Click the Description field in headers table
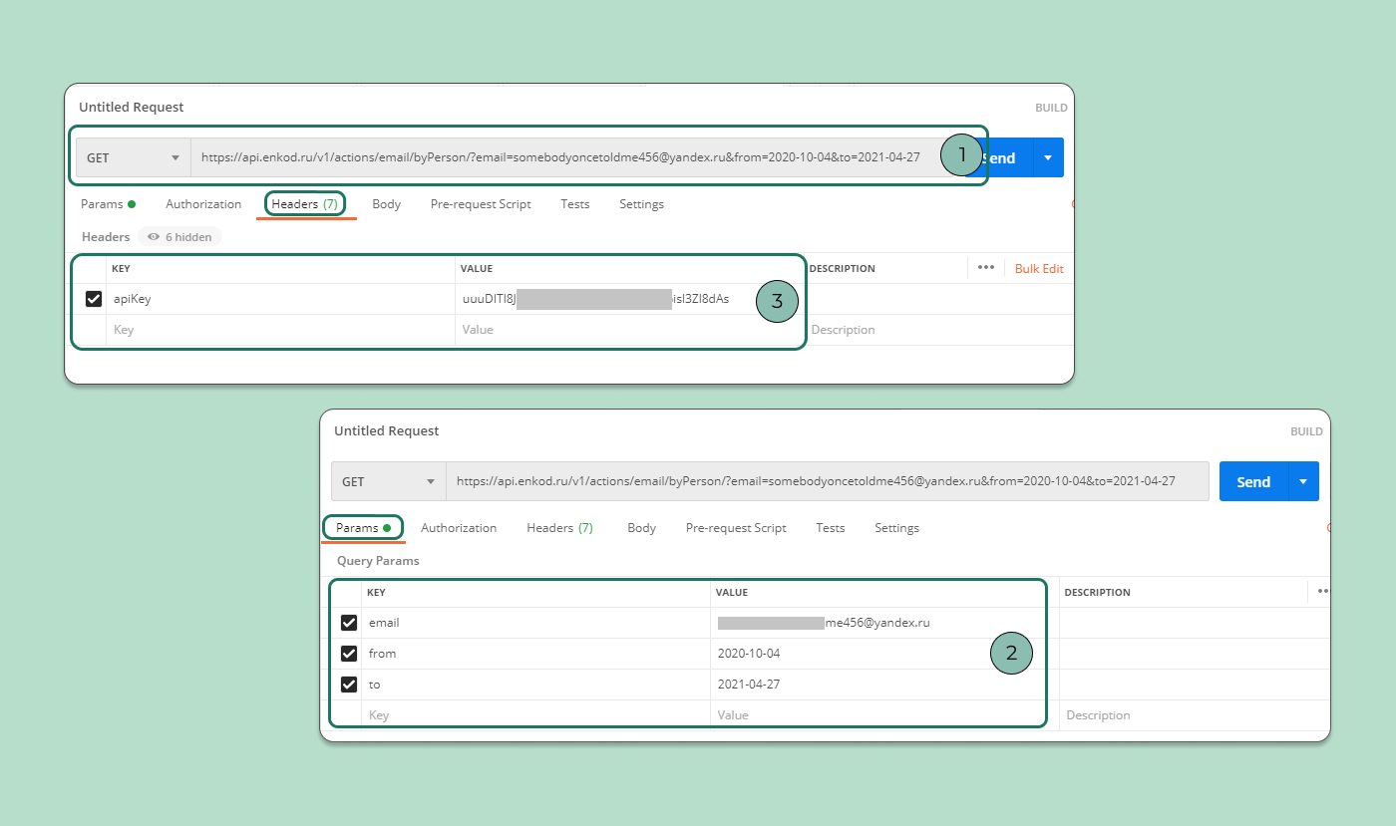1396x826 pixels. pos(938,330)
